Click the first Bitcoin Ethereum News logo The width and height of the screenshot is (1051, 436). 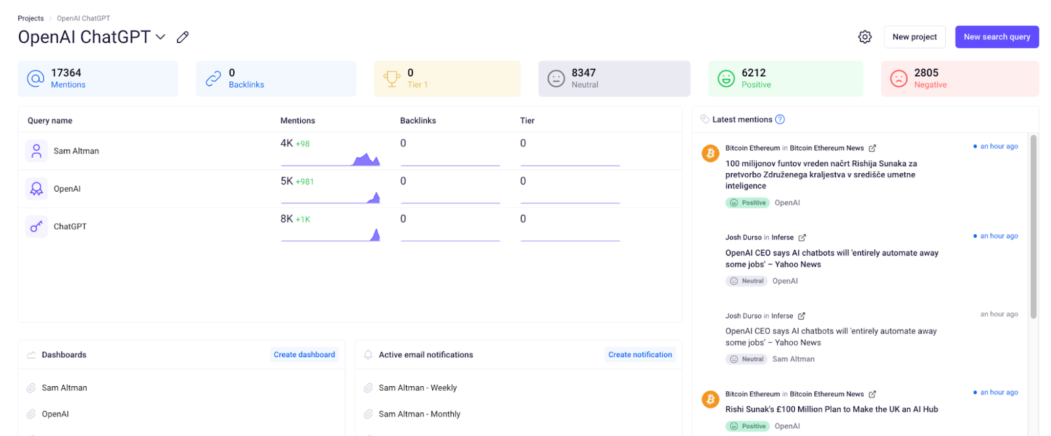[x=710, y=154]
